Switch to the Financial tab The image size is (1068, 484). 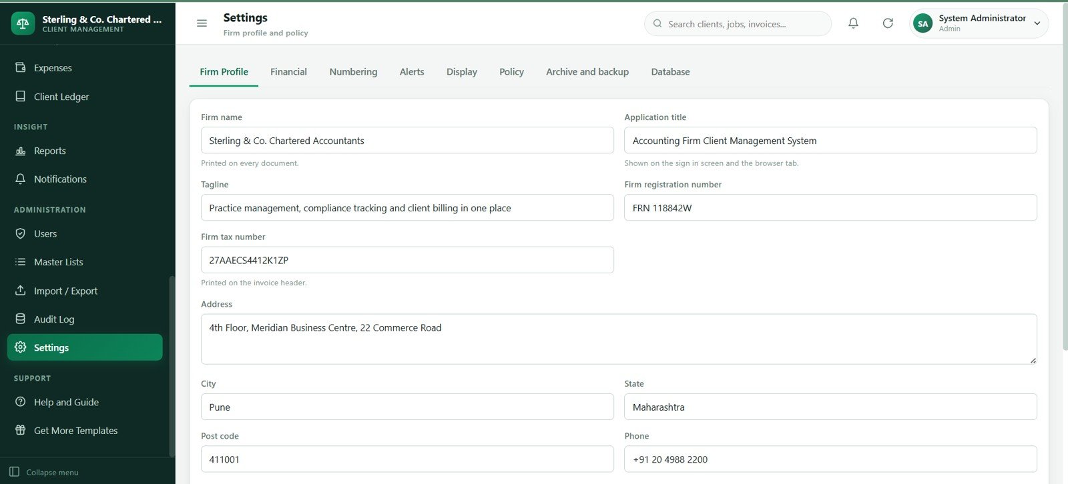pos(288,72)
